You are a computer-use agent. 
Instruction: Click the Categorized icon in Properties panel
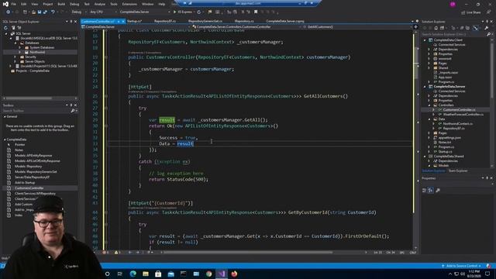click(x=425, y=190)
